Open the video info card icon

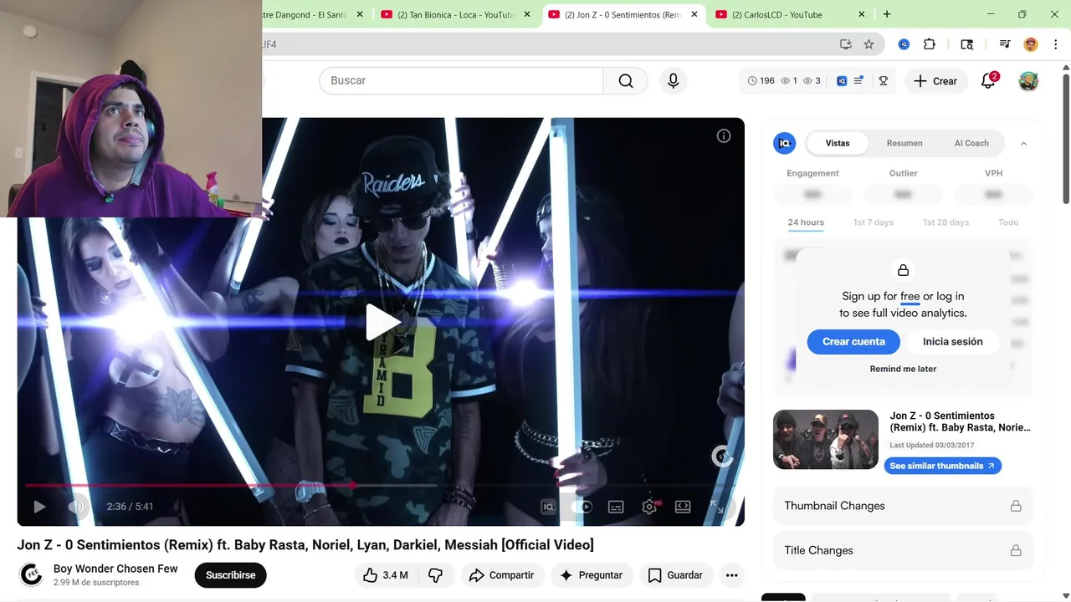[724, 136]
